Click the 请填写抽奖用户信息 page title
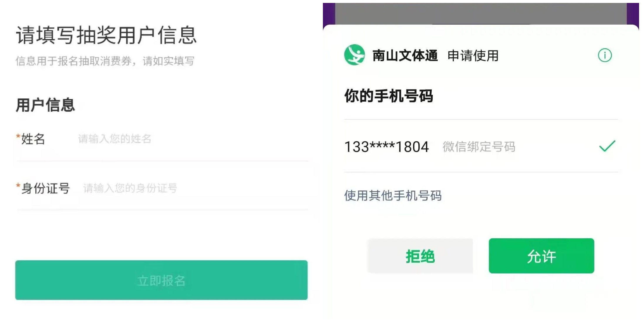The height and width of the screenshot is (322, 642). click(106, 35)
